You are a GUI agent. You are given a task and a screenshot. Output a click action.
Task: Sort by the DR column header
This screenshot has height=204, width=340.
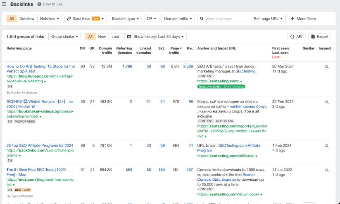82,48
